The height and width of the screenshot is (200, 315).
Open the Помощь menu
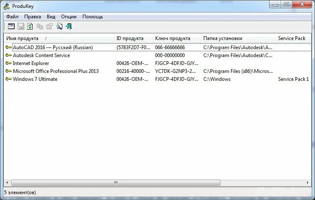[92, 17]
